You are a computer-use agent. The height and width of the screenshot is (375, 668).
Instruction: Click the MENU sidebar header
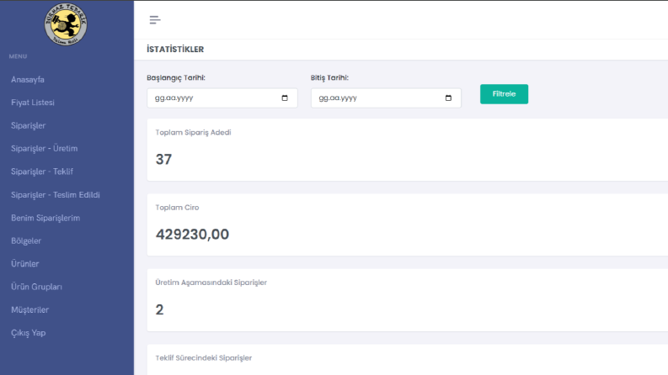[18, 56]
